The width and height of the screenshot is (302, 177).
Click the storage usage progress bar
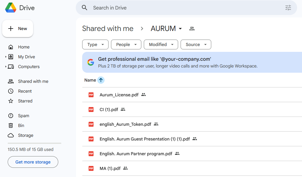pyautogui.click(x=34, y=143)
